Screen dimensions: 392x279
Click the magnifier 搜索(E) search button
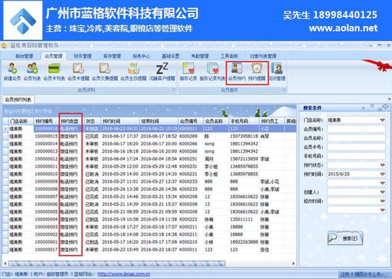pos(345,238)
